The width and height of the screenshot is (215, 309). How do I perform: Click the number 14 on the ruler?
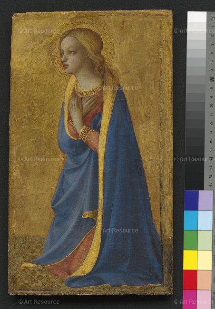coord(211,141)
